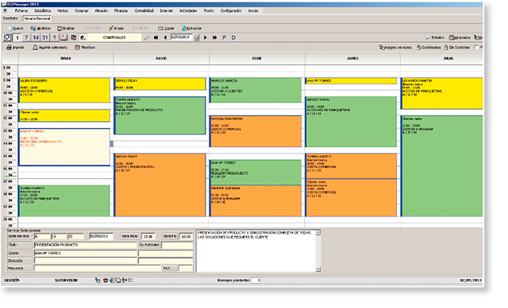Click the Reubicar button
This screenshot has width=508, height=308.
tap(85, 48)
